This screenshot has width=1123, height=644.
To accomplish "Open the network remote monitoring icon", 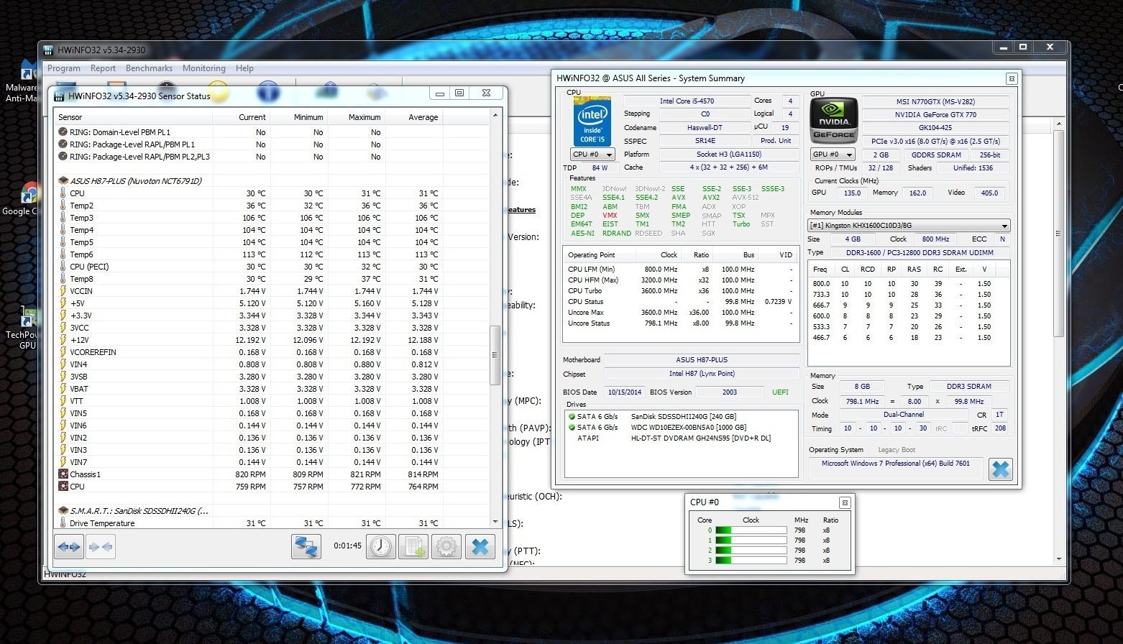I will [x=306, y=547].
